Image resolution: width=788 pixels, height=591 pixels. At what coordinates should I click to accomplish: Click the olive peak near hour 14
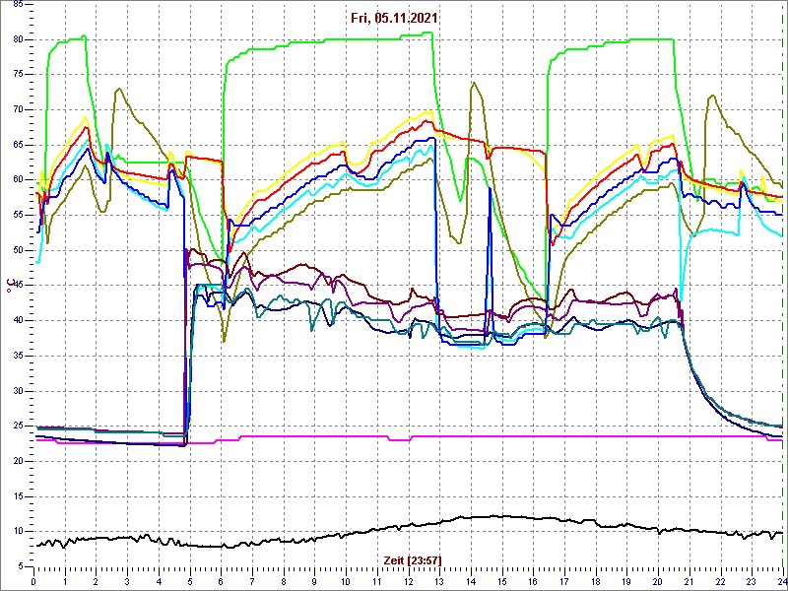pyautogui.click(x=474, y=83)
